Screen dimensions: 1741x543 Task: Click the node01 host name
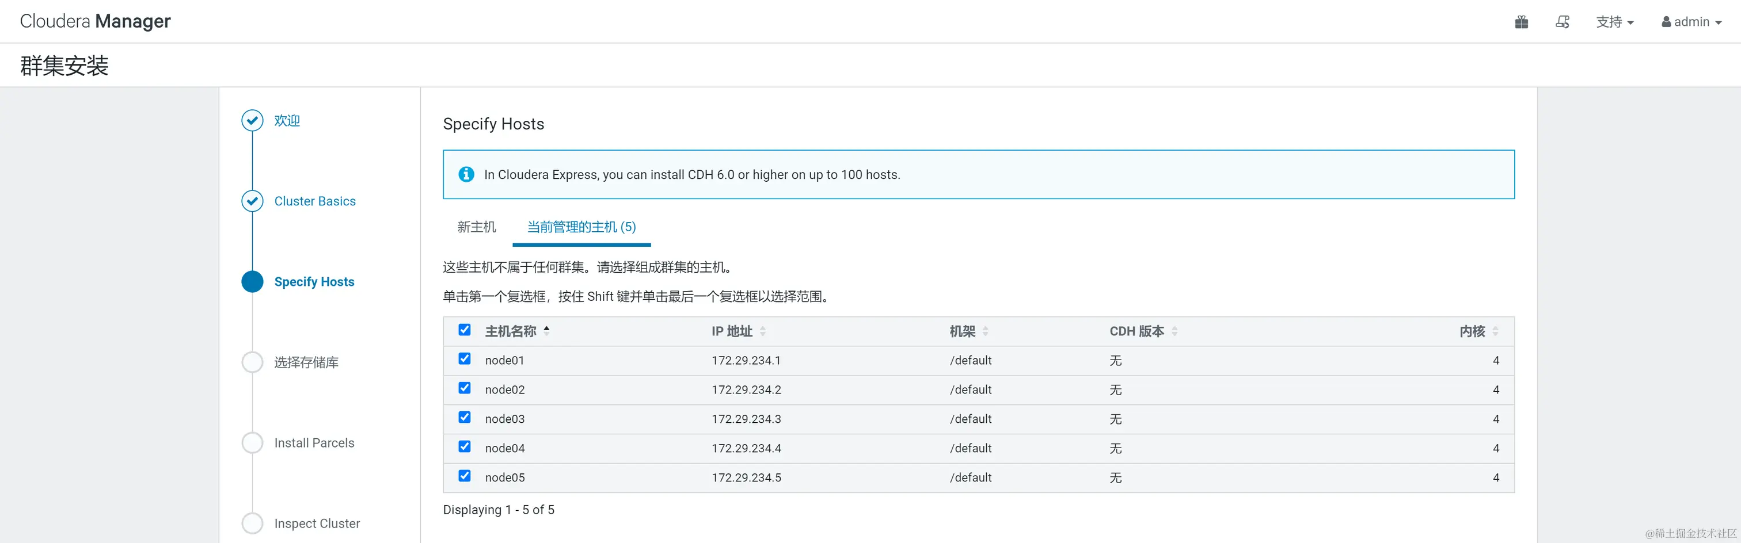504,361
